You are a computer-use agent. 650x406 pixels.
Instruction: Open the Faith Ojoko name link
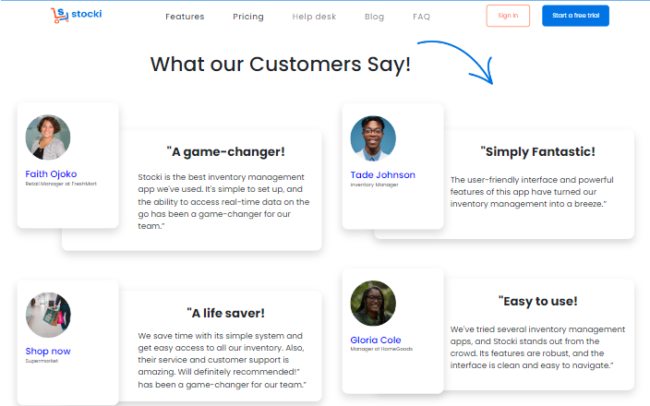pyautogui.click(x=51, y=174)
